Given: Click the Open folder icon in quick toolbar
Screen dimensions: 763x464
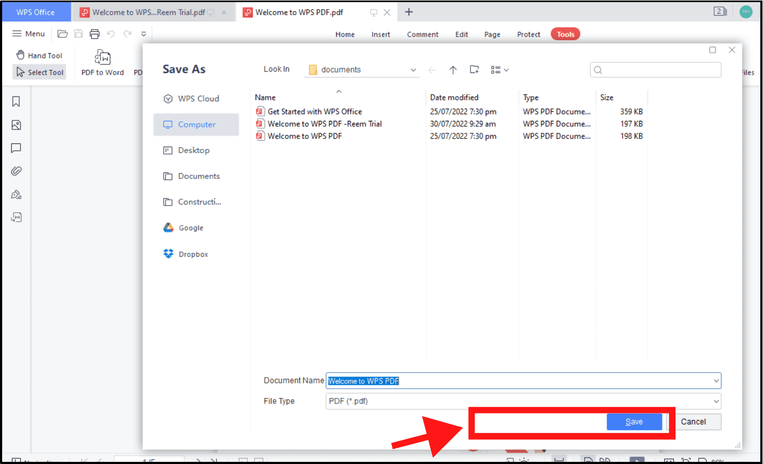Looking at the screenshot, I should click(x=63, y=34).
